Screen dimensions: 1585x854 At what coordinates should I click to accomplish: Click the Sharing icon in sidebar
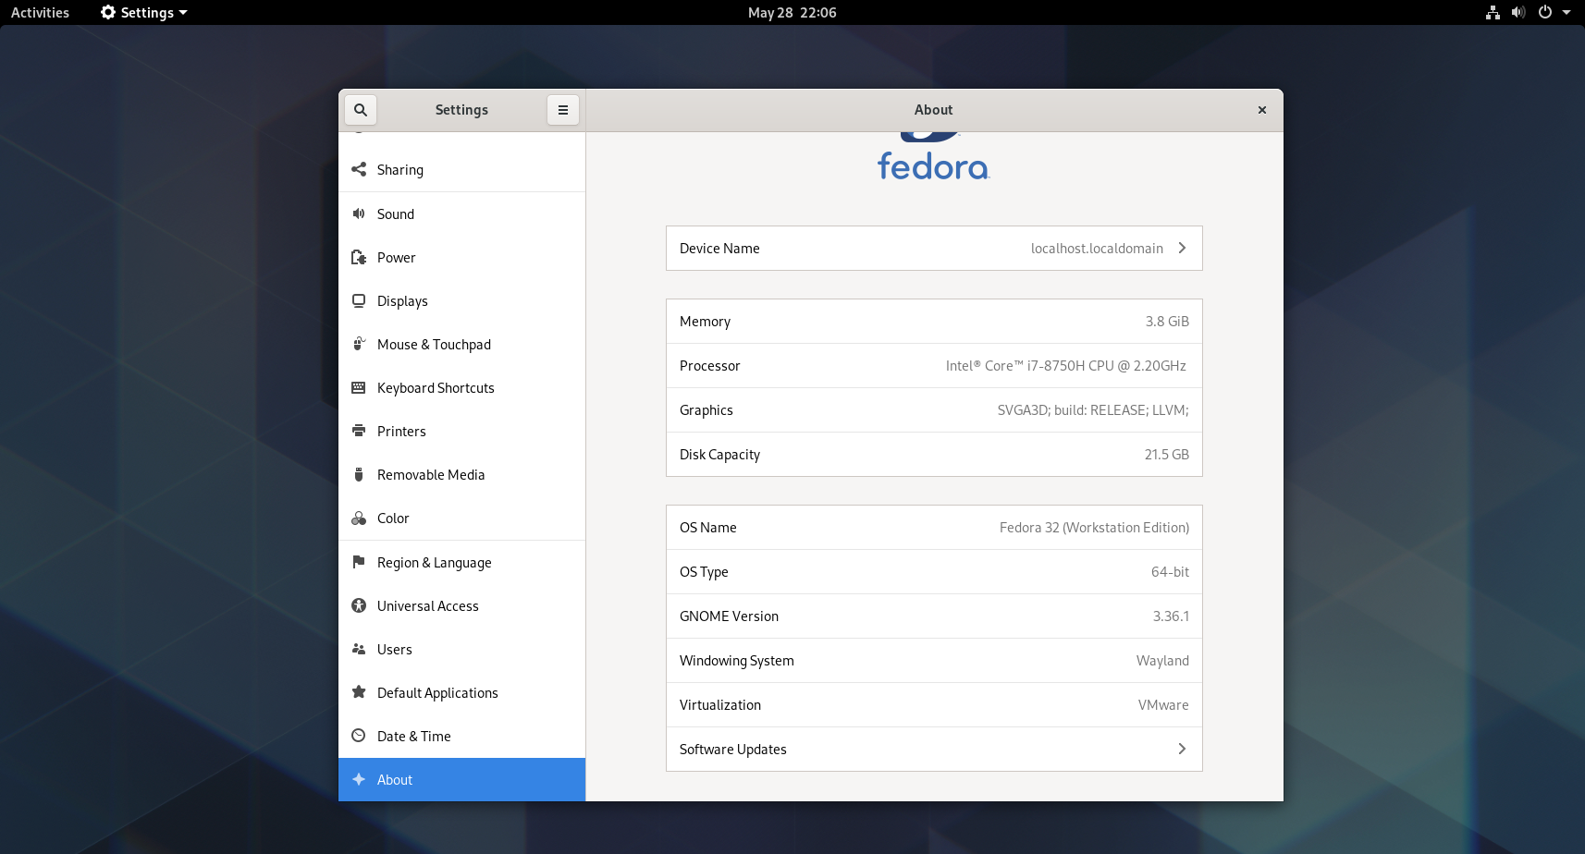tap(359, 169)
